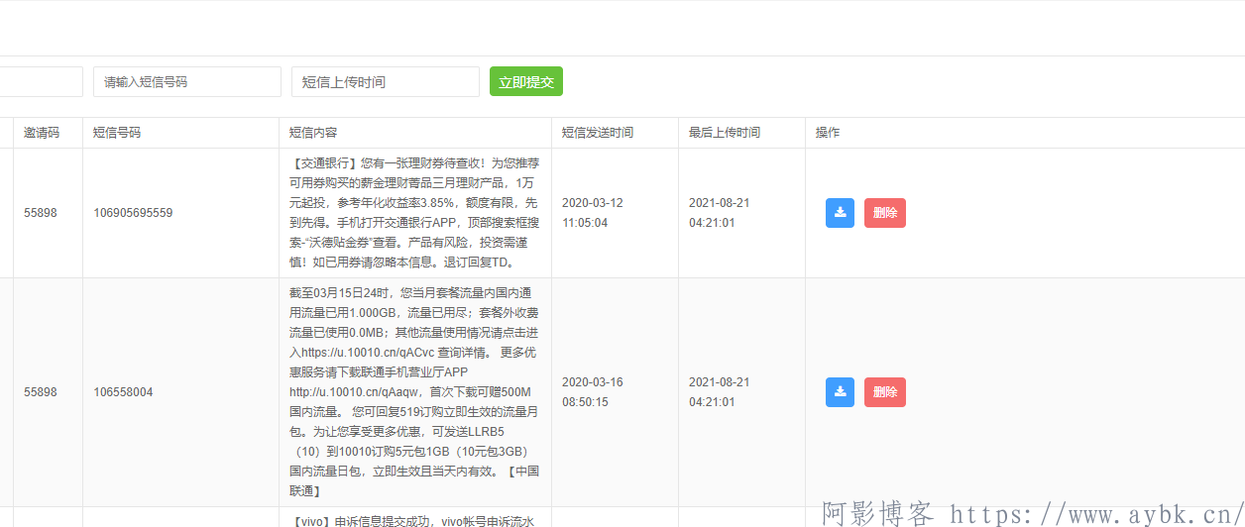Click the 最后上传时间 column header
Image resolution: width=1245 pixels, height=527 pixels.
[725, 133]
